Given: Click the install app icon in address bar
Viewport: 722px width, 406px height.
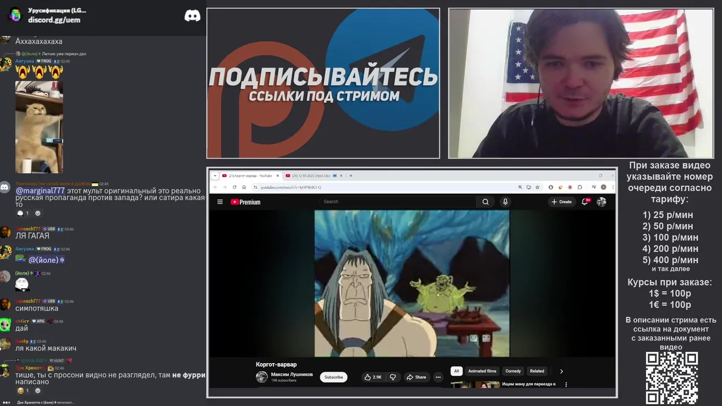Looking at the screenshot, I should 529,187.
